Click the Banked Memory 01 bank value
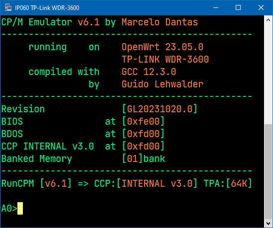Image resolution: width=273 pixels, height=228 pixels. (x=144, y=158)
